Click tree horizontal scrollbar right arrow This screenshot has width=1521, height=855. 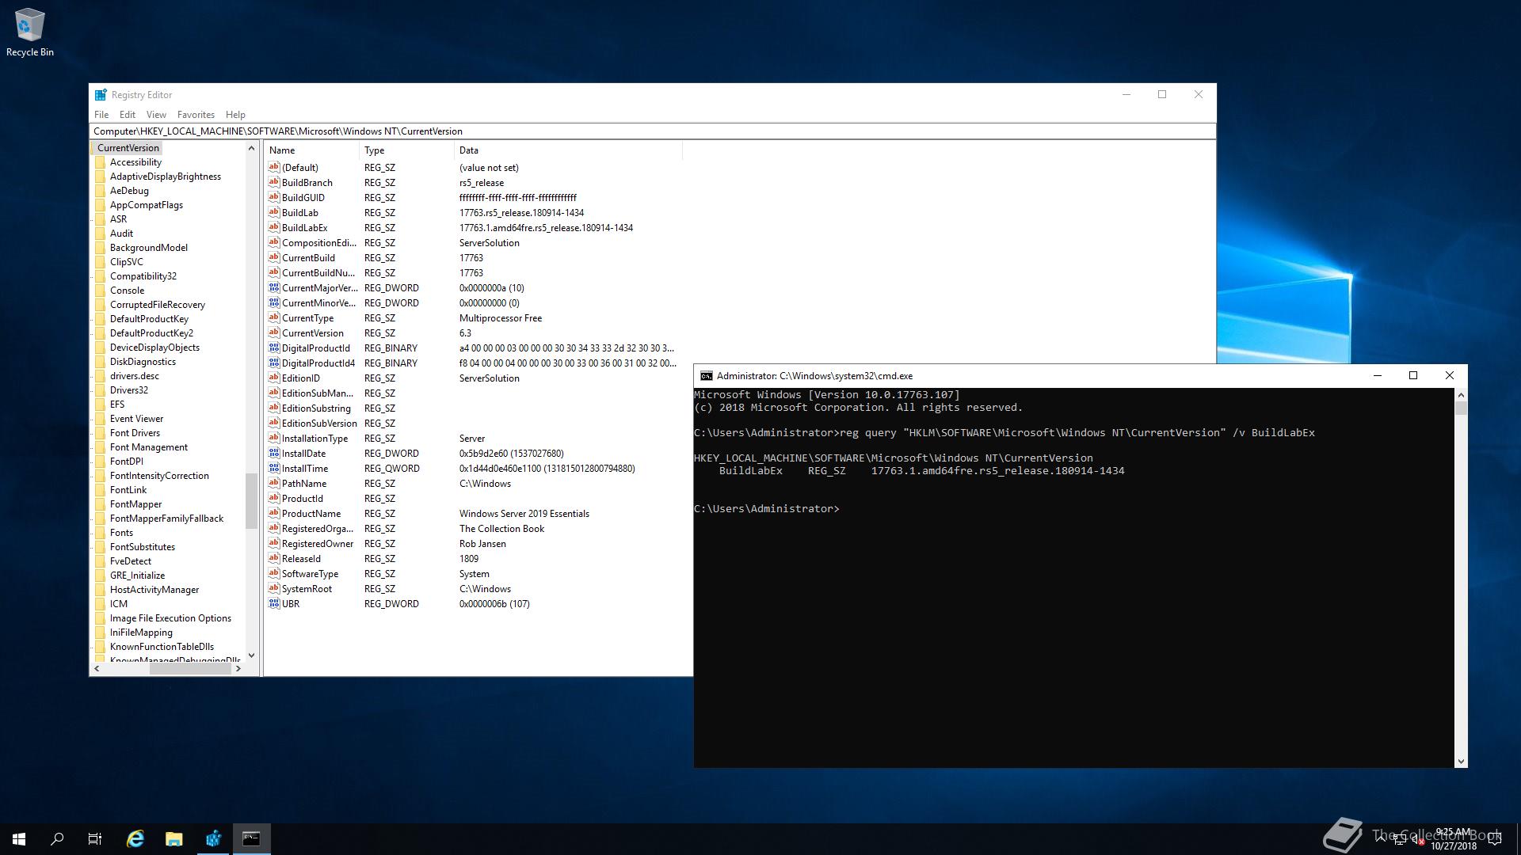(x=238, y=669)
